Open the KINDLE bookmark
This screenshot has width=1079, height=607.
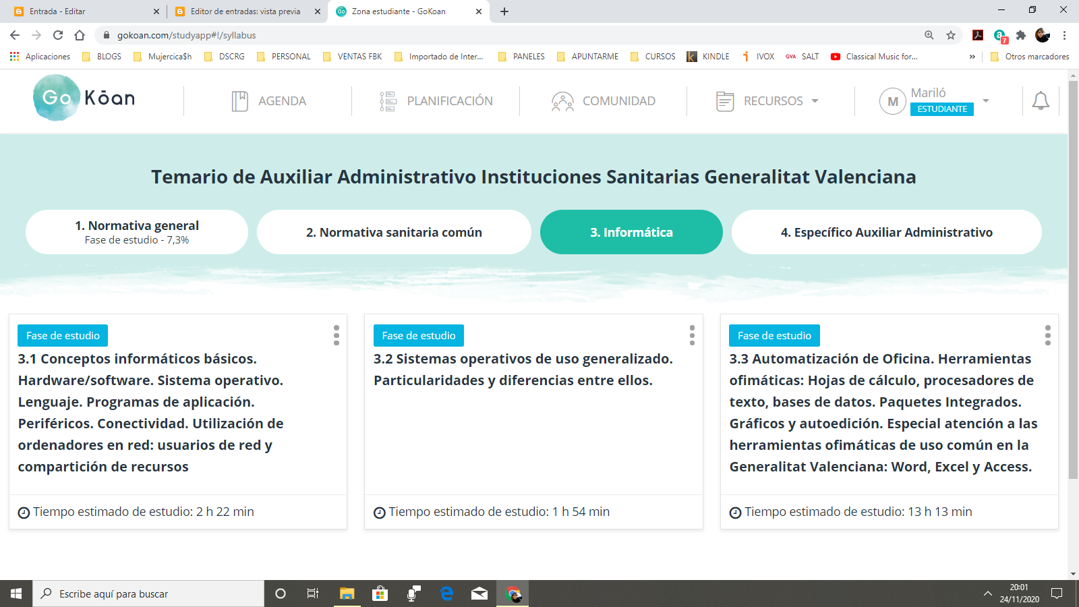point(708,57)
